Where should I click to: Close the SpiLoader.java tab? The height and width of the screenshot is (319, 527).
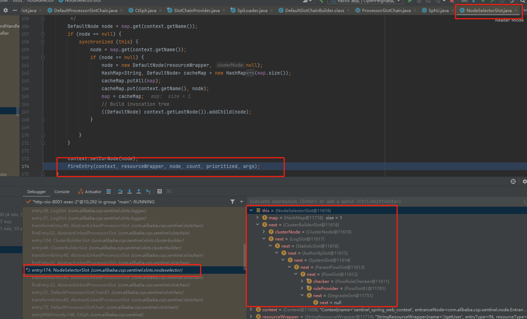(271, 11)
